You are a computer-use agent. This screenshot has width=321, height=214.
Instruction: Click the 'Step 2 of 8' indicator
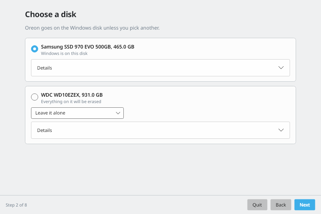coord(16,205)
